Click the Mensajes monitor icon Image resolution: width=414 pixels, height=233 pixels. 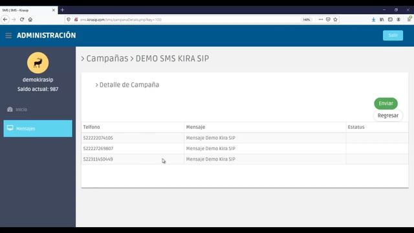[10, 128]
